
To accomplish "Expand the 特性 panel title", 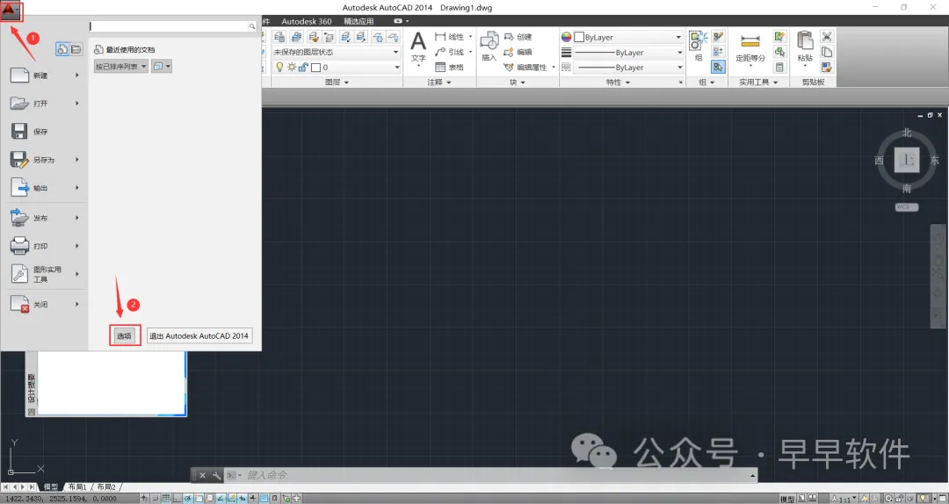I will (618, 83).
